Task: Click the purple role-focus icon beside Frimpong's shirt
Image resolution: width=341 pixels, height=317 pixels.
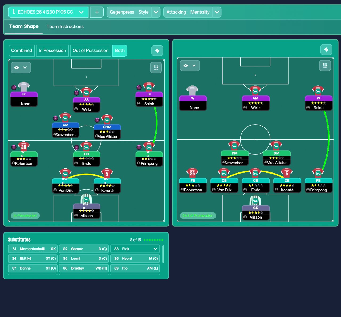Action: pos(139,147)
